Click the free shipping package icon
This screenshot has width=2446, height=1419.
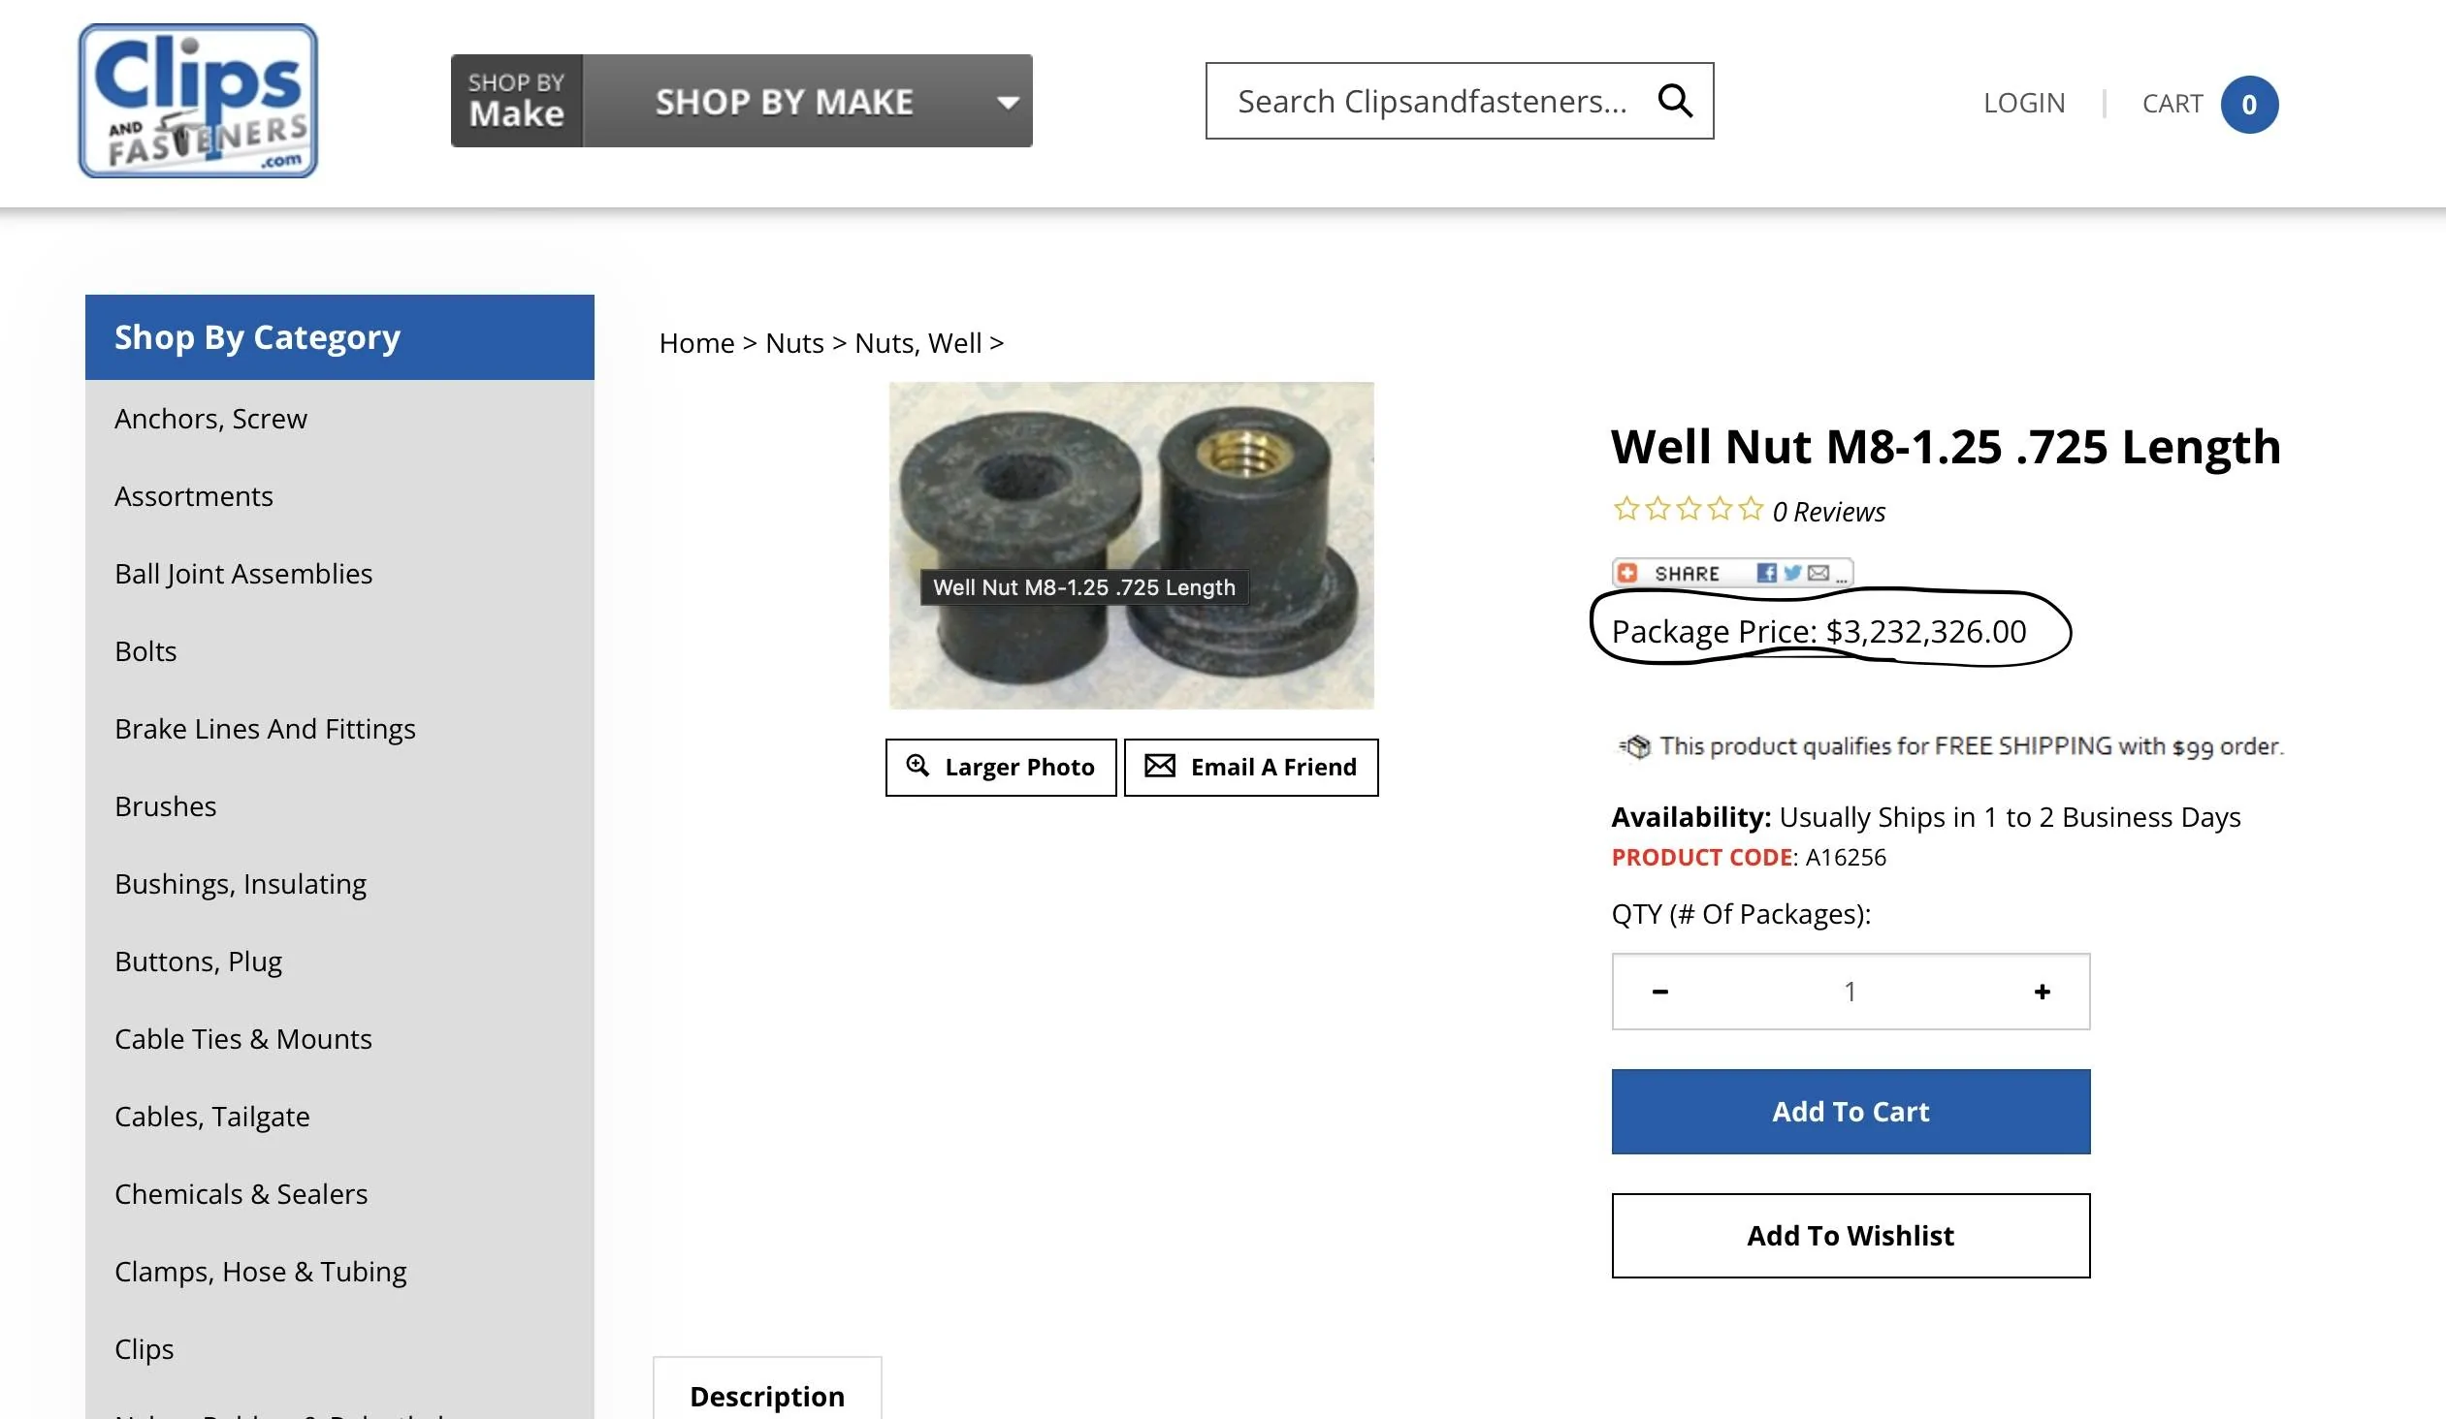tap(1635, 746)
